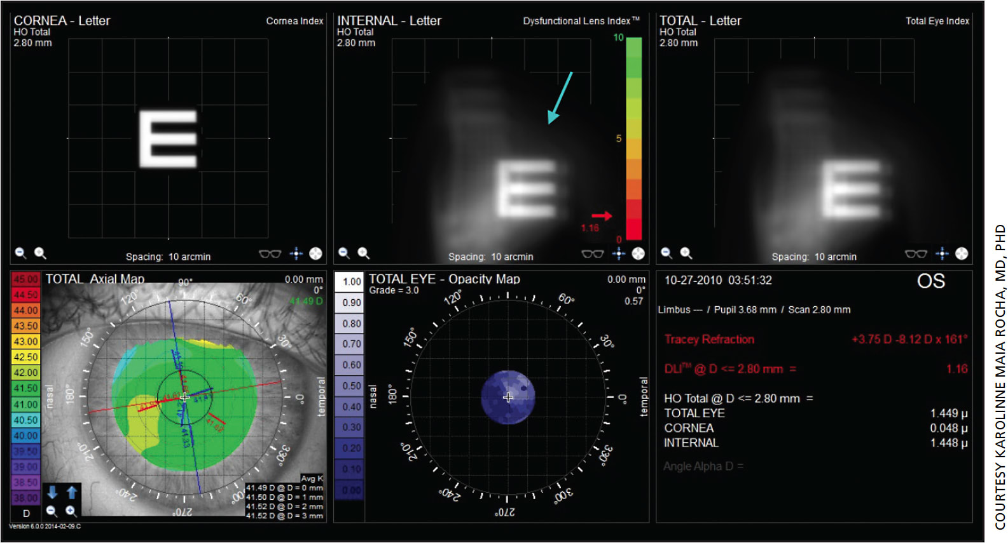Viewport: 1008px width, 543px height.
Task: Click the sharp E letter in Cornea panel
Action: 169,138
